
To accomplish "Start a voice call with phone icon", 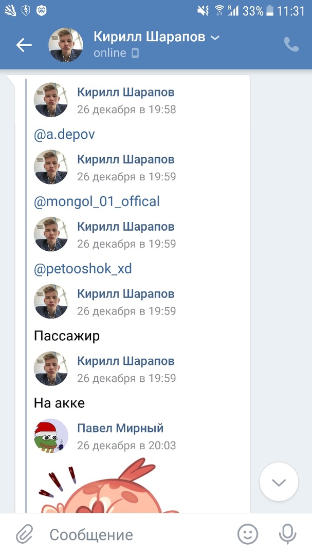I will pyautogui.click(x=291, y=45).
